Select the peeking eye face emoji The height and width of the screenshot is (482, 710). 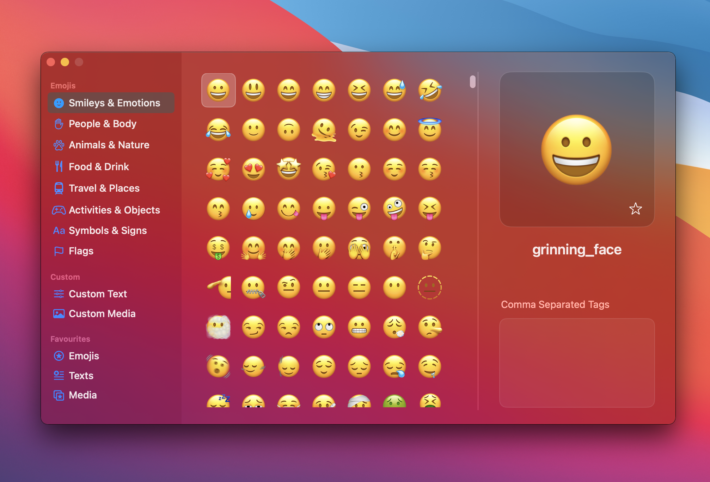(x=359, y=248)
